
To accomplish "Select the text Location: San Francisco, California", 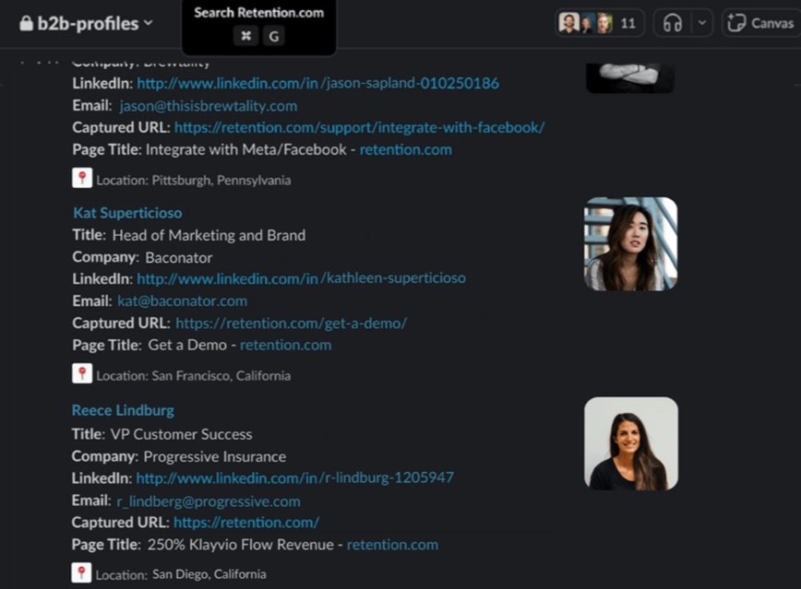I will (x=194, y=376).
